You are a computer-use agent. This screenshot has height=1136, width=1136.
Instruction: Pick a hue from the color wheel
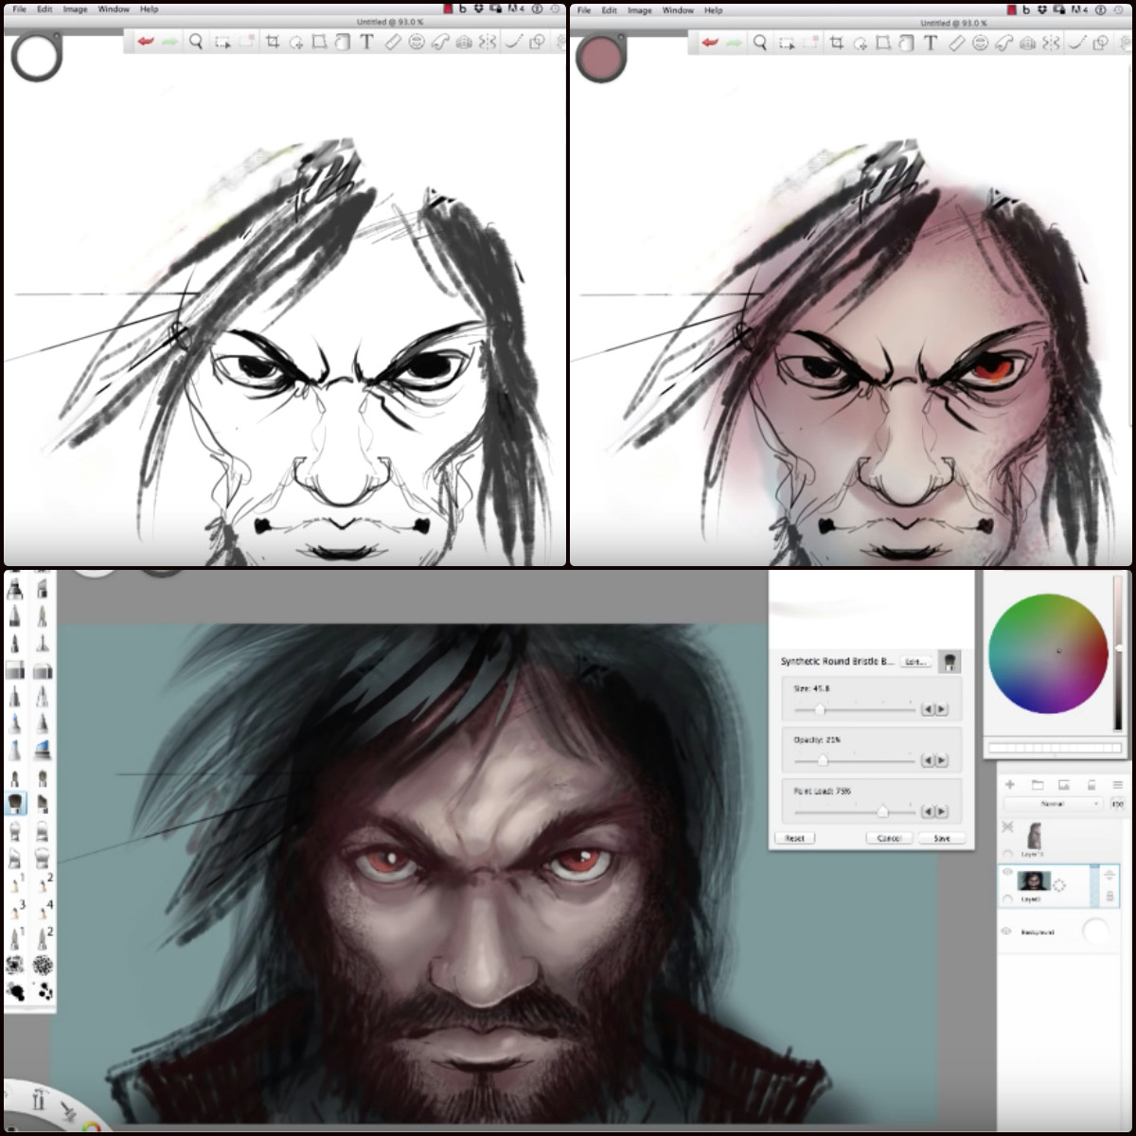coord(1048,653)
